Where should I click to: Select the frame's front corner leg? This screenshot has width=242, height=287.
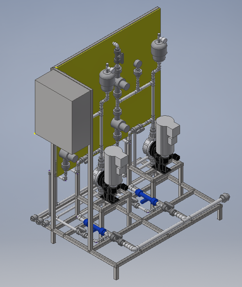[116, 272]
